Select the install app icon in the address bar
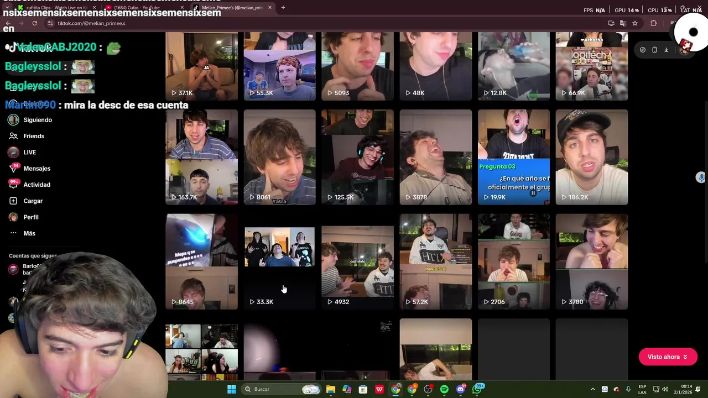708x398 pixels. pyautogui.click(x=611, y=23)
